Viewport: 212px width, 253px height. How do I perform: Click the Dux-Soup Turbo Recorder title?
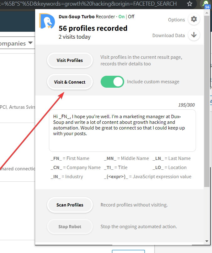(x=87, y=17)
